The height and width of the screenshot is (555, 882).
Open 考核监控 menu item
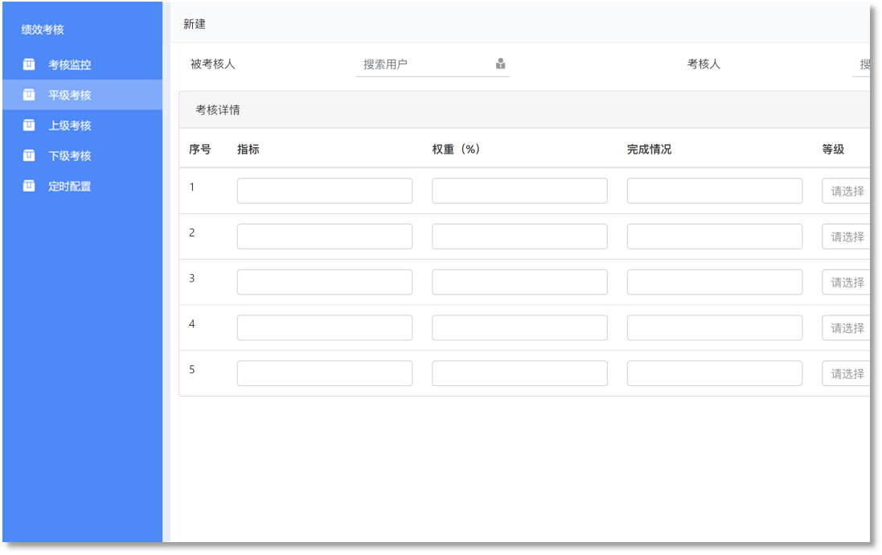[x=82, y=64]
